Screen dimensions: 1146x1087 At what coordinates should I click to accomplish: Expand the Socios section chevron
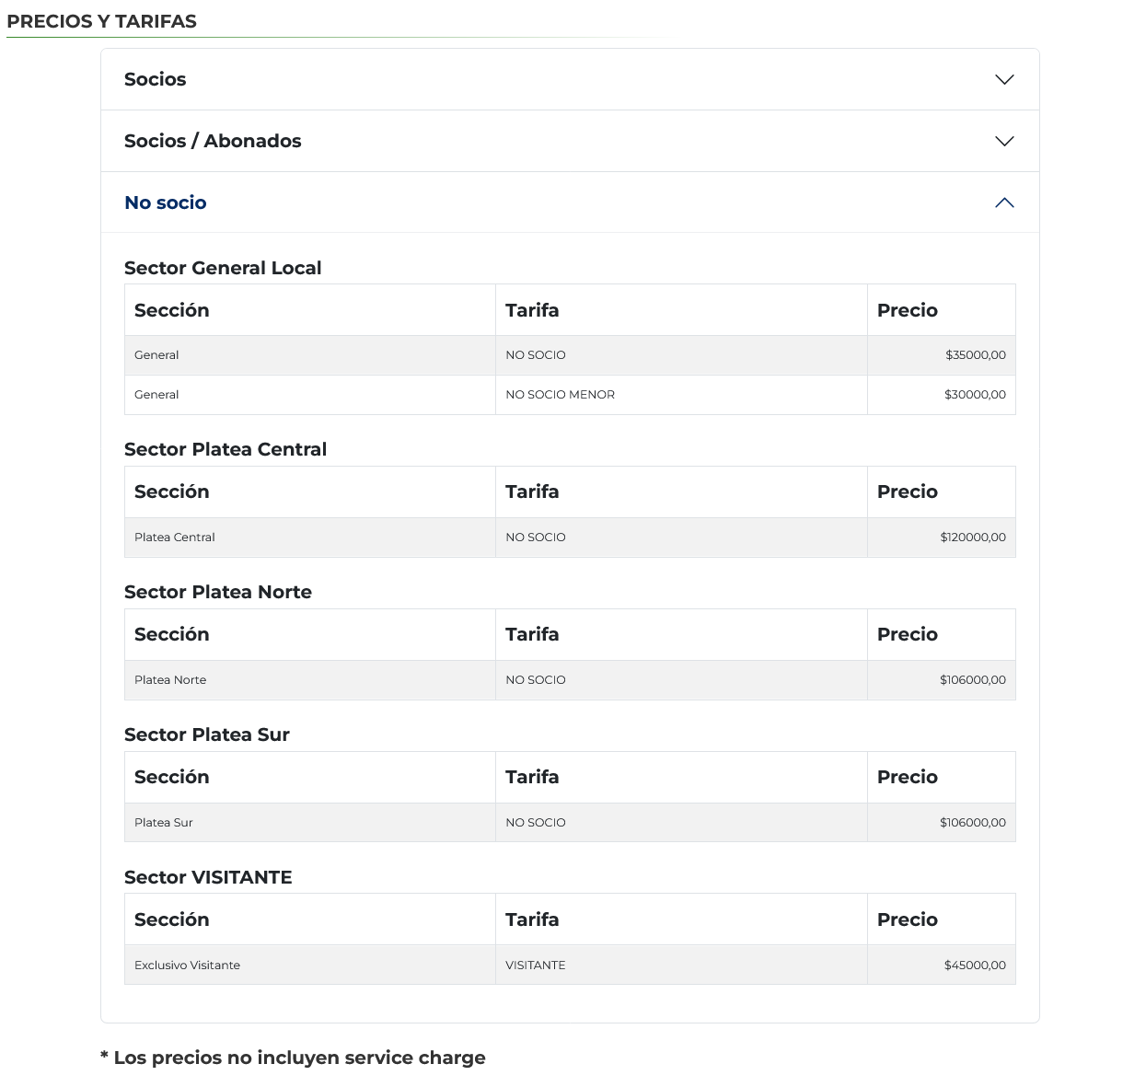[1004, 80]
